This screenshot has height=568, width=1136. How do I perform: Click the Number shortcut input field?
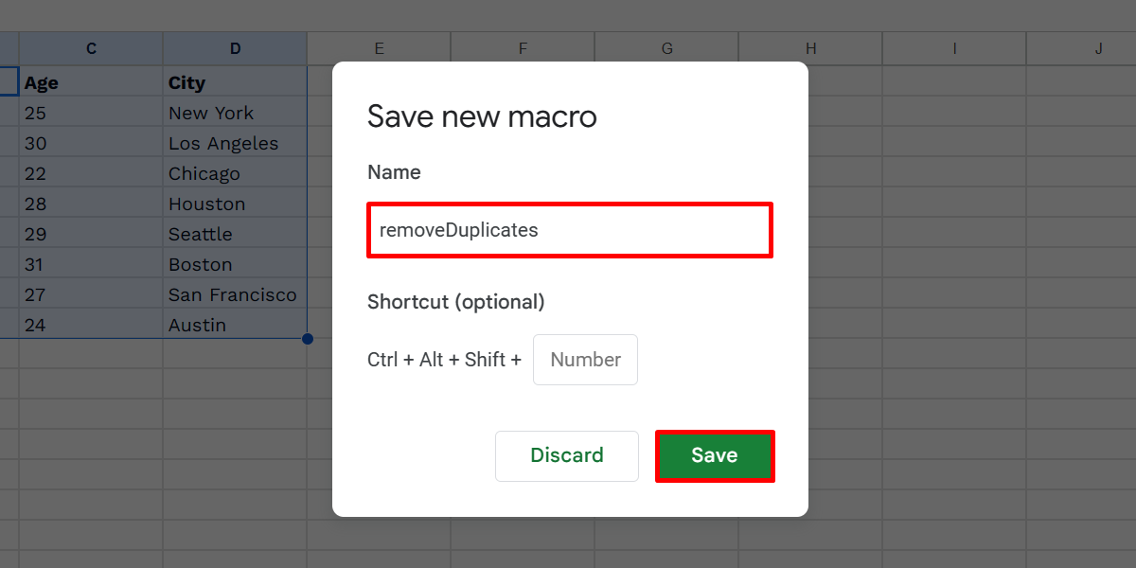(x=585, y=360)
